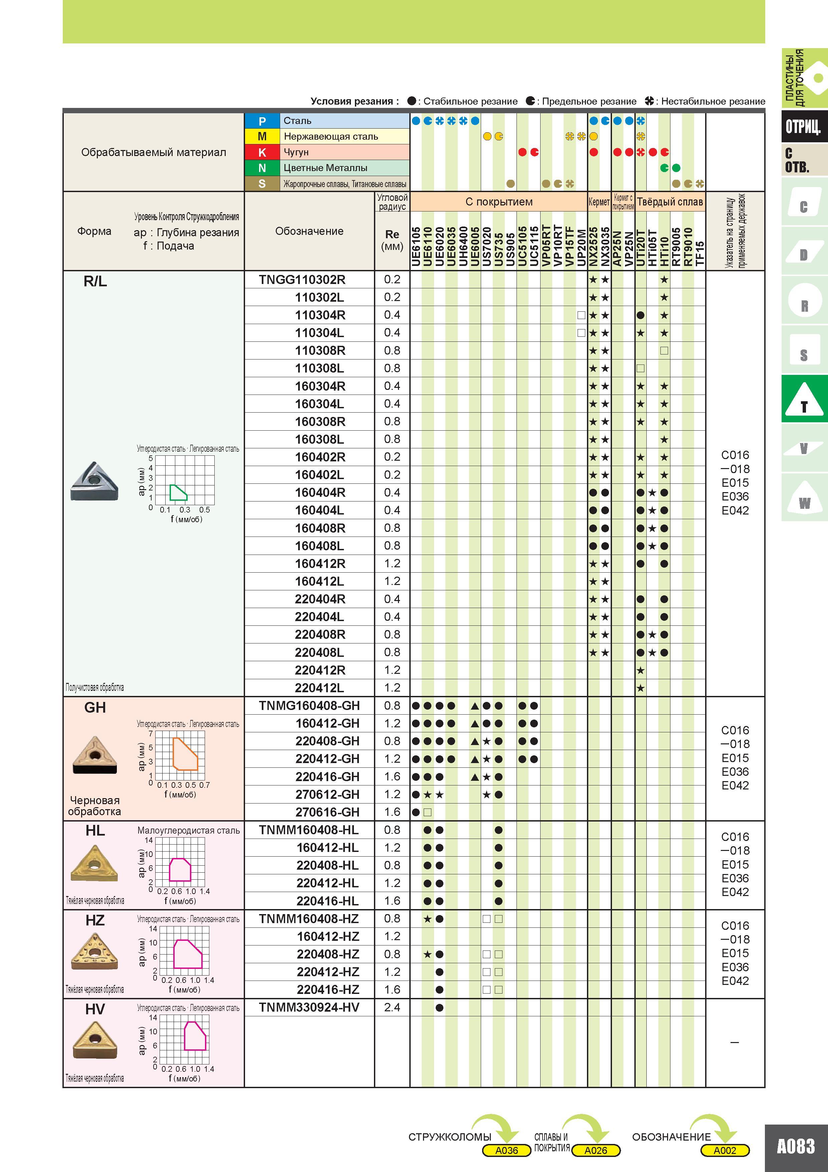
Task: Click the brown S material swatch
Action: click(x=262, y=184)
